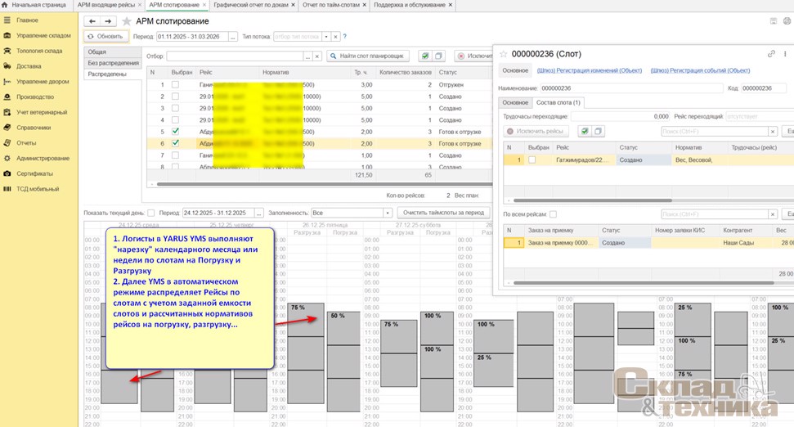Star АРМ слотирование as favorite
The image size is (794, 427).
click(x=127, y=21)
